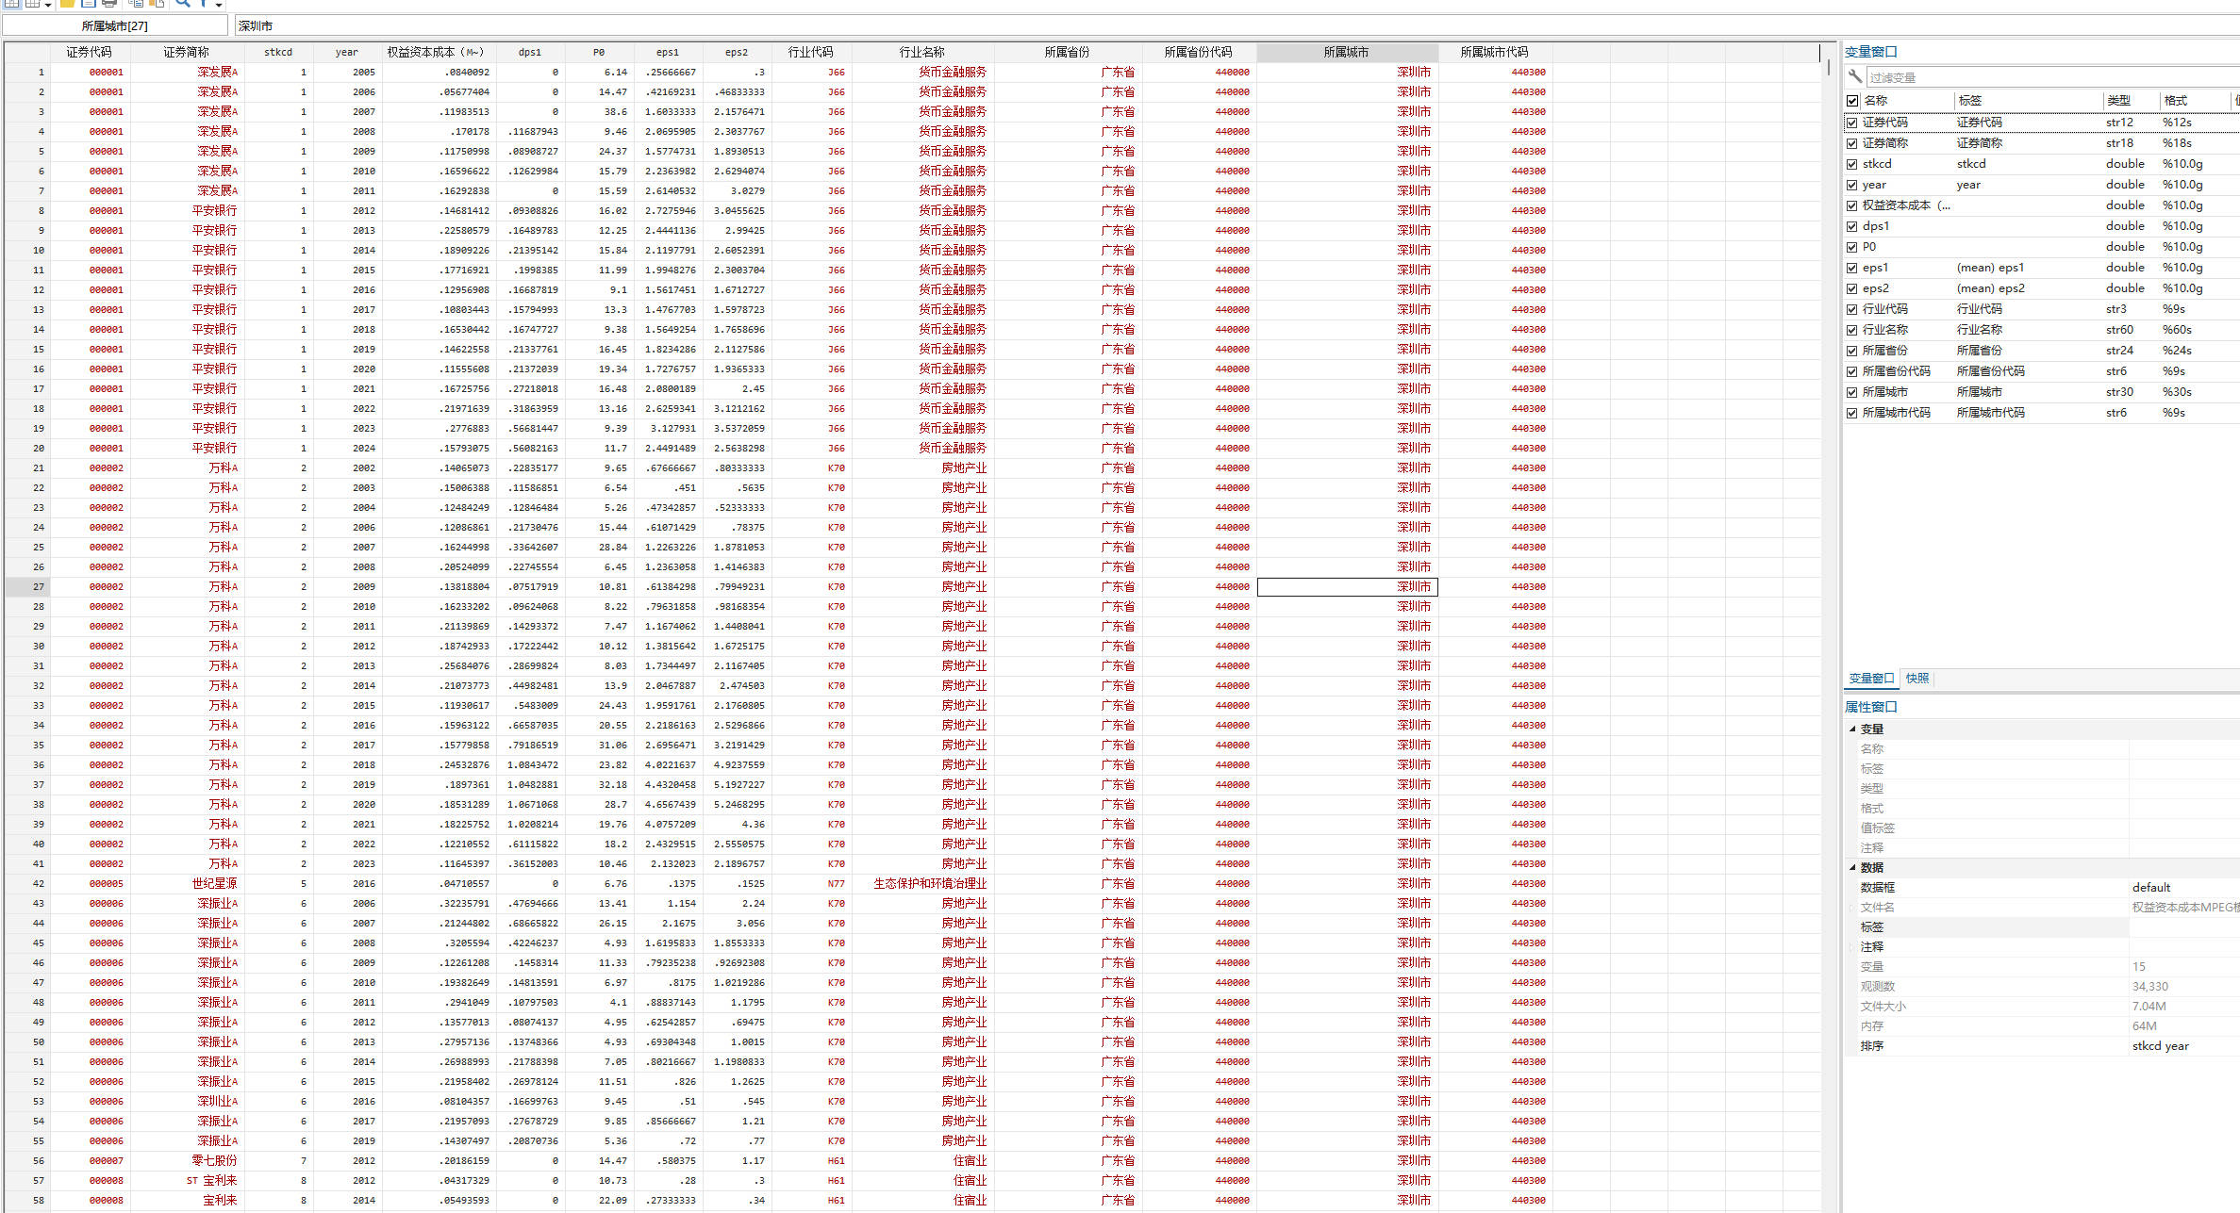
Task: Open the edit mode grid dropdown arrow
Action: [48, 5]
